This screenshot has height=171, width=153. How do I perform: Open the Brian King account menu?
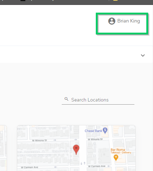pos(124,21)
